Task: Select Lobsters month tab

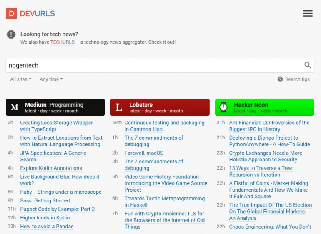Action: click(x=176, y=111)
